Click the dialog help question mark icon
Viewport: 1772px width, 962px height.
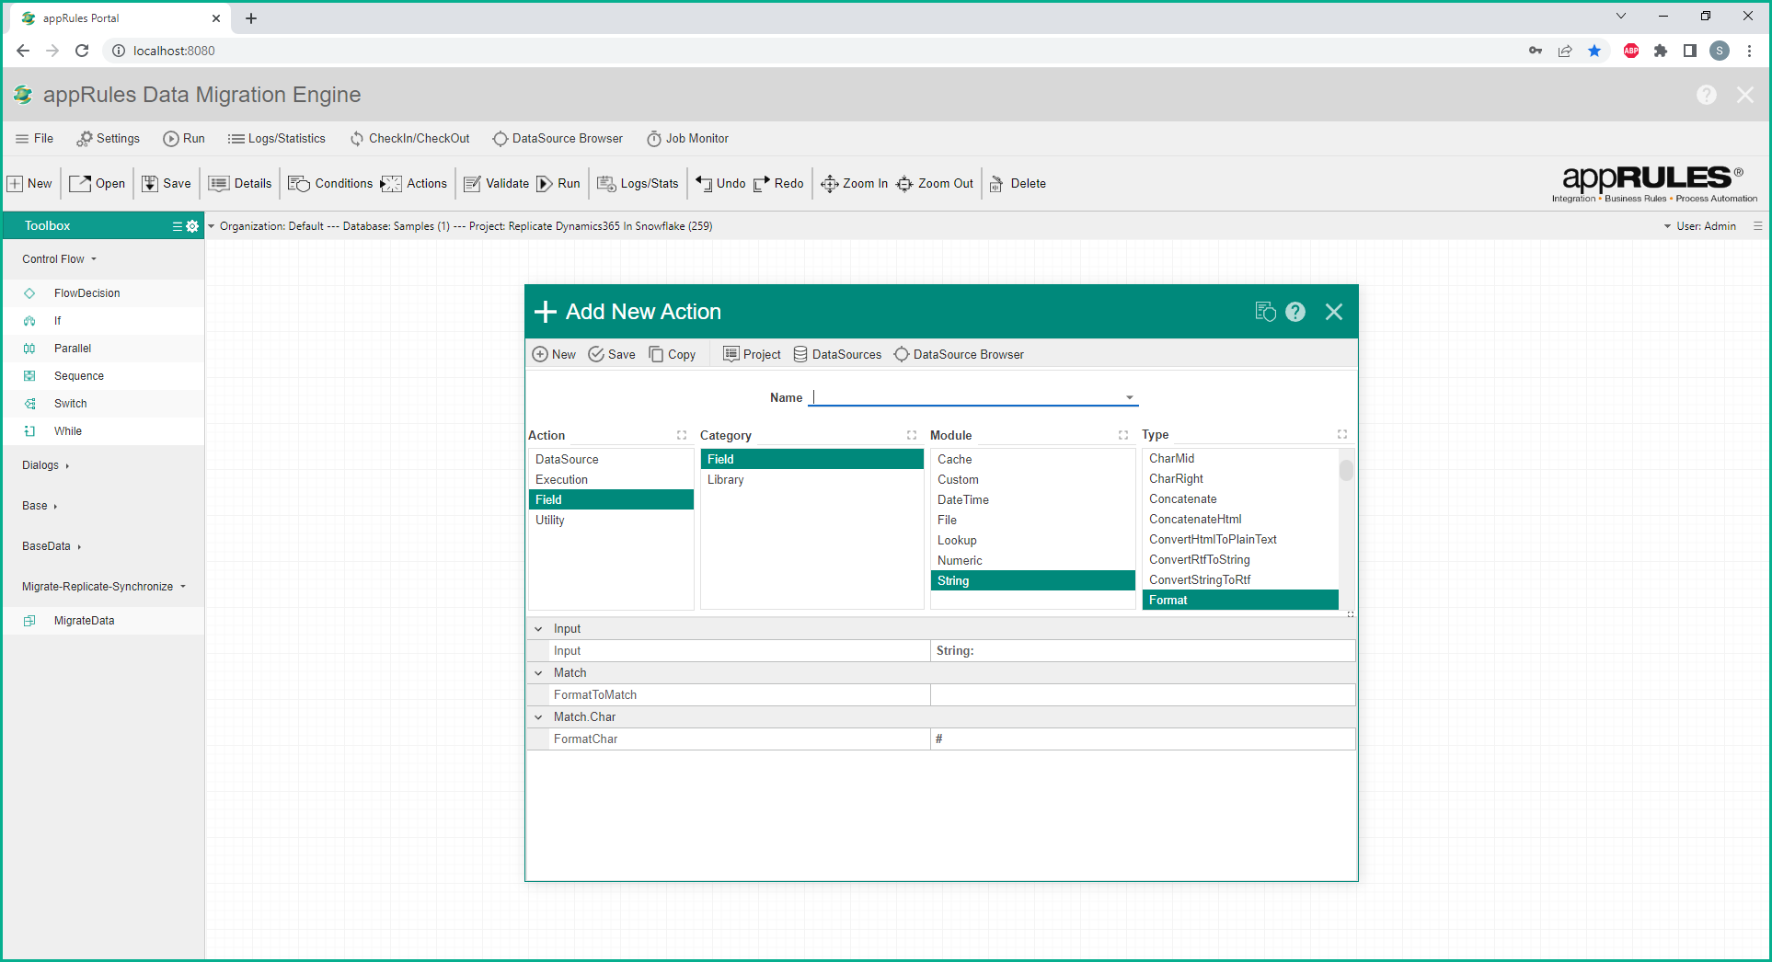coord(1295,312)
